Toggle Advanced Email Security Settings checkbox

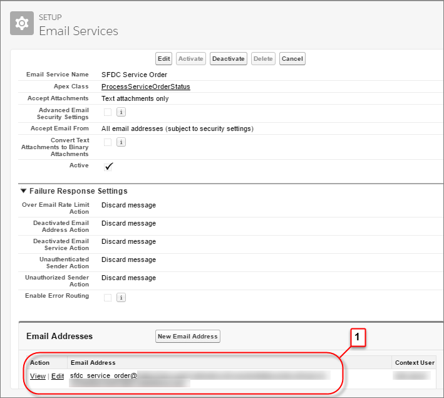click(108, 112)
